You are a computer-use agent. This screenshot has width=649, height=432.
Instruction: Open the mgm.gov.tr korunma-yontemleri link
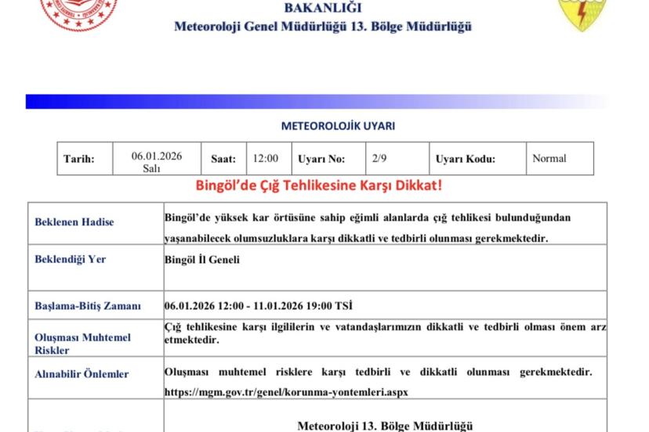click(286, 391)
